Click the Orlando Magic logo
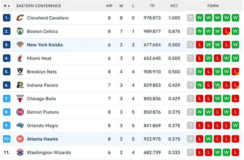 click(x=20, y=125)
